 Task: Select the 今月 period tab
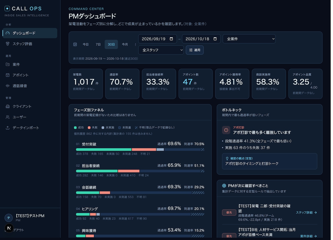click(x=125, y=44)
